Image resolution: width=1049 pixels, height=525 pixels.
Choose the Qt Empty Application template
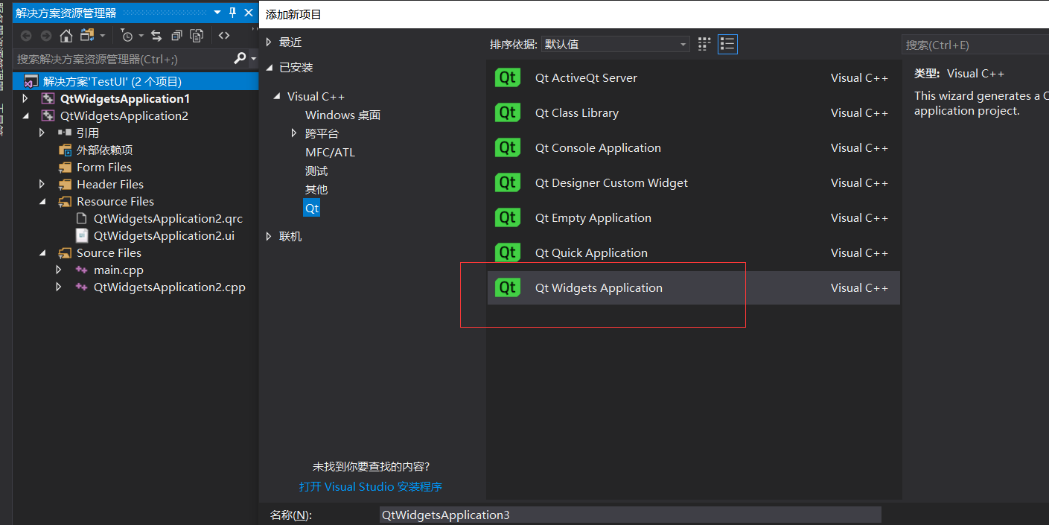(693, 217)
